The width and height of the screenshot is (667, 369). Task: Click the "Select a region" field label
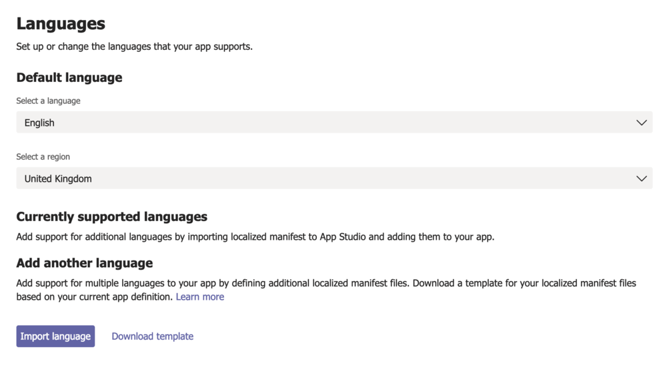tap(43, 157)
